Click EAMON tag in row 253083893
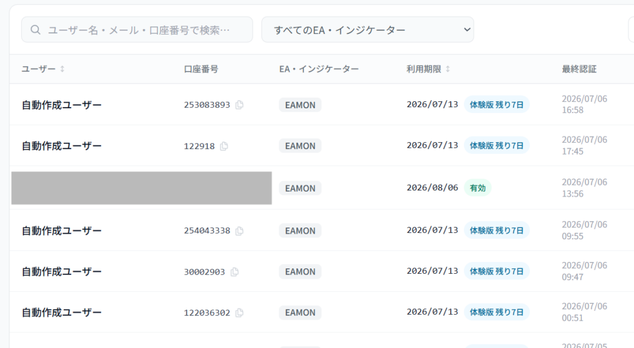 (x=300, y=105)
